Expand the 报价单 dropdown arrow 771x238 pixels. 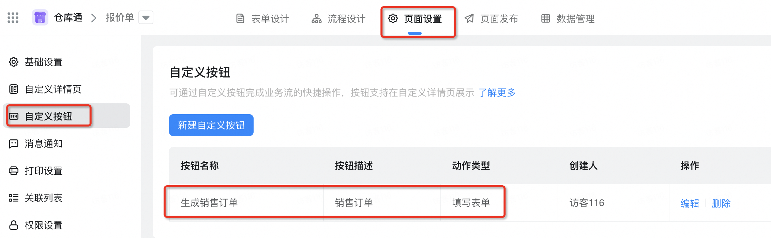pyautogui.click(x=146, y=18)
